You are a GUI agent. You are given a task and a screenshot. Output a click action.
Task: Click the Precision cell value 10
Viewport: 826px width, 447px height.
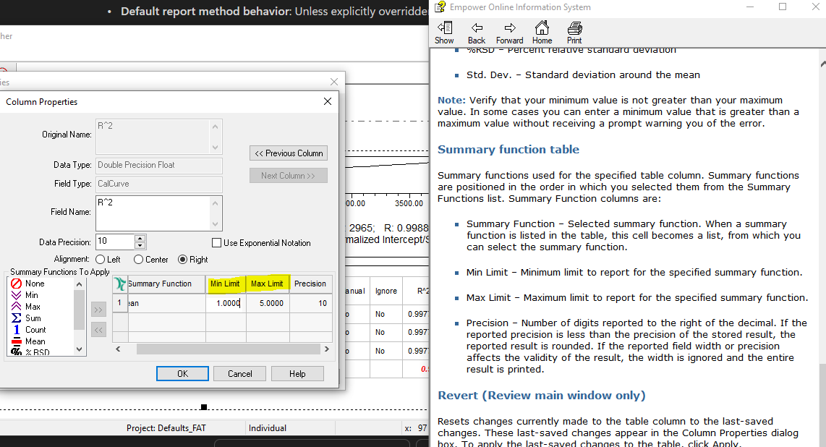pyautogui.click(x=311, y=303)
